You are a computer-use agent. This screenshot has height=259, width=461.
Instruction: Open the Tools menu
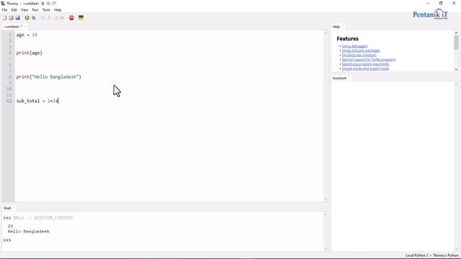46,9
